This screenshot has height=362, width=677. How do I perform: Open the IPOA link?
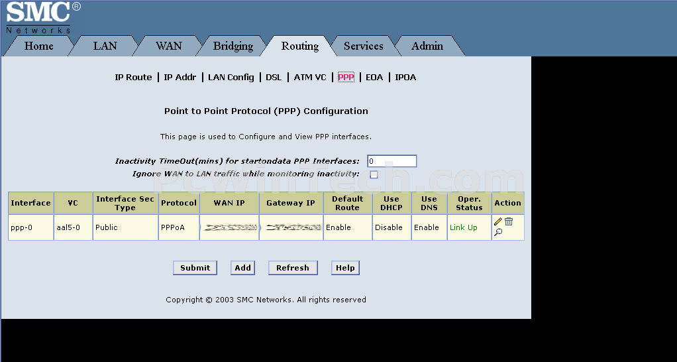point(405,78)
